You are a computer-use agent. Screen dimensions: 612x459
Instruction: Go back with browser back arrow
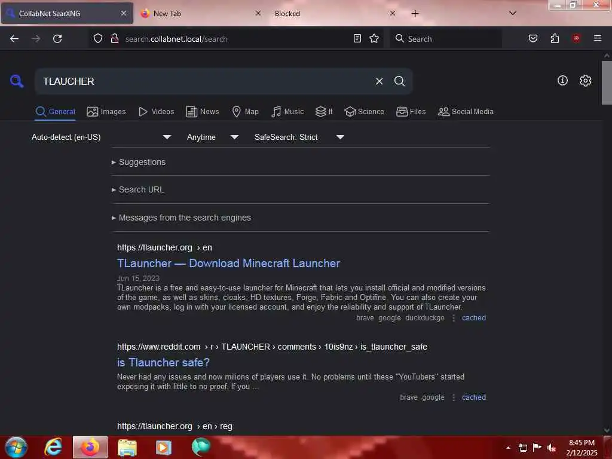pyautogui.click(x=14, y=39)
